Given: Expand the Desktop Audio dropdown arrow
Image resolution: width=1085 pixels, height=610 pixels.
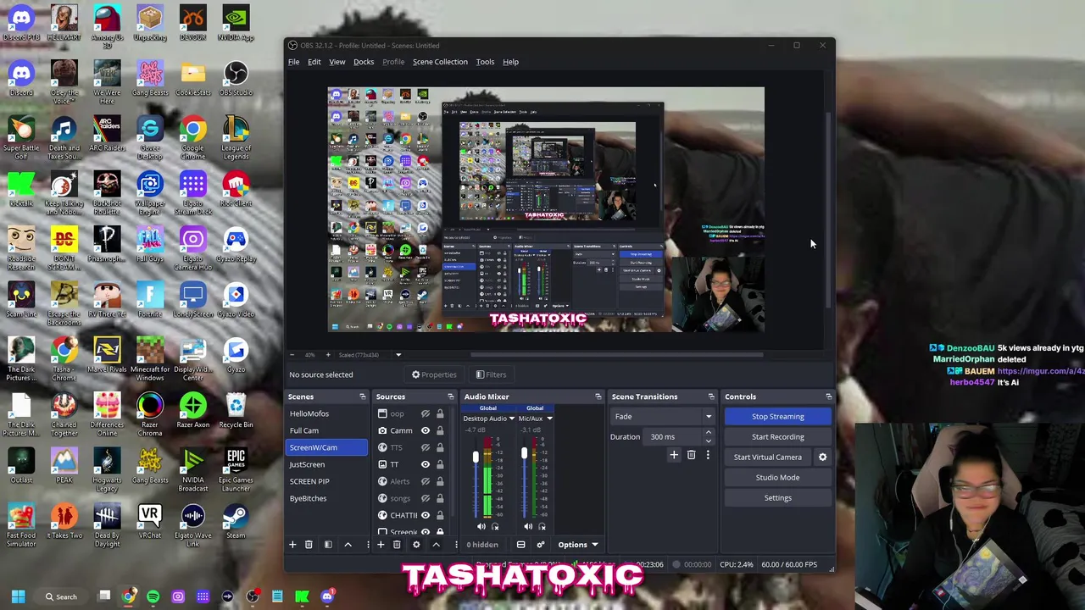Looking at the screenshot, I should click(x=511, y=419).
